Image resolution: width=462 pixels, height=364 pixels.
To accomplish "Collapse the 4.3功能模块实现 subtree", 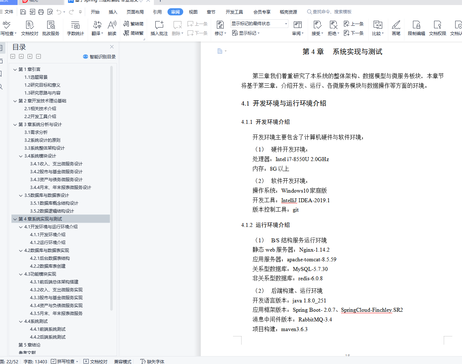I will pos(21,274).
